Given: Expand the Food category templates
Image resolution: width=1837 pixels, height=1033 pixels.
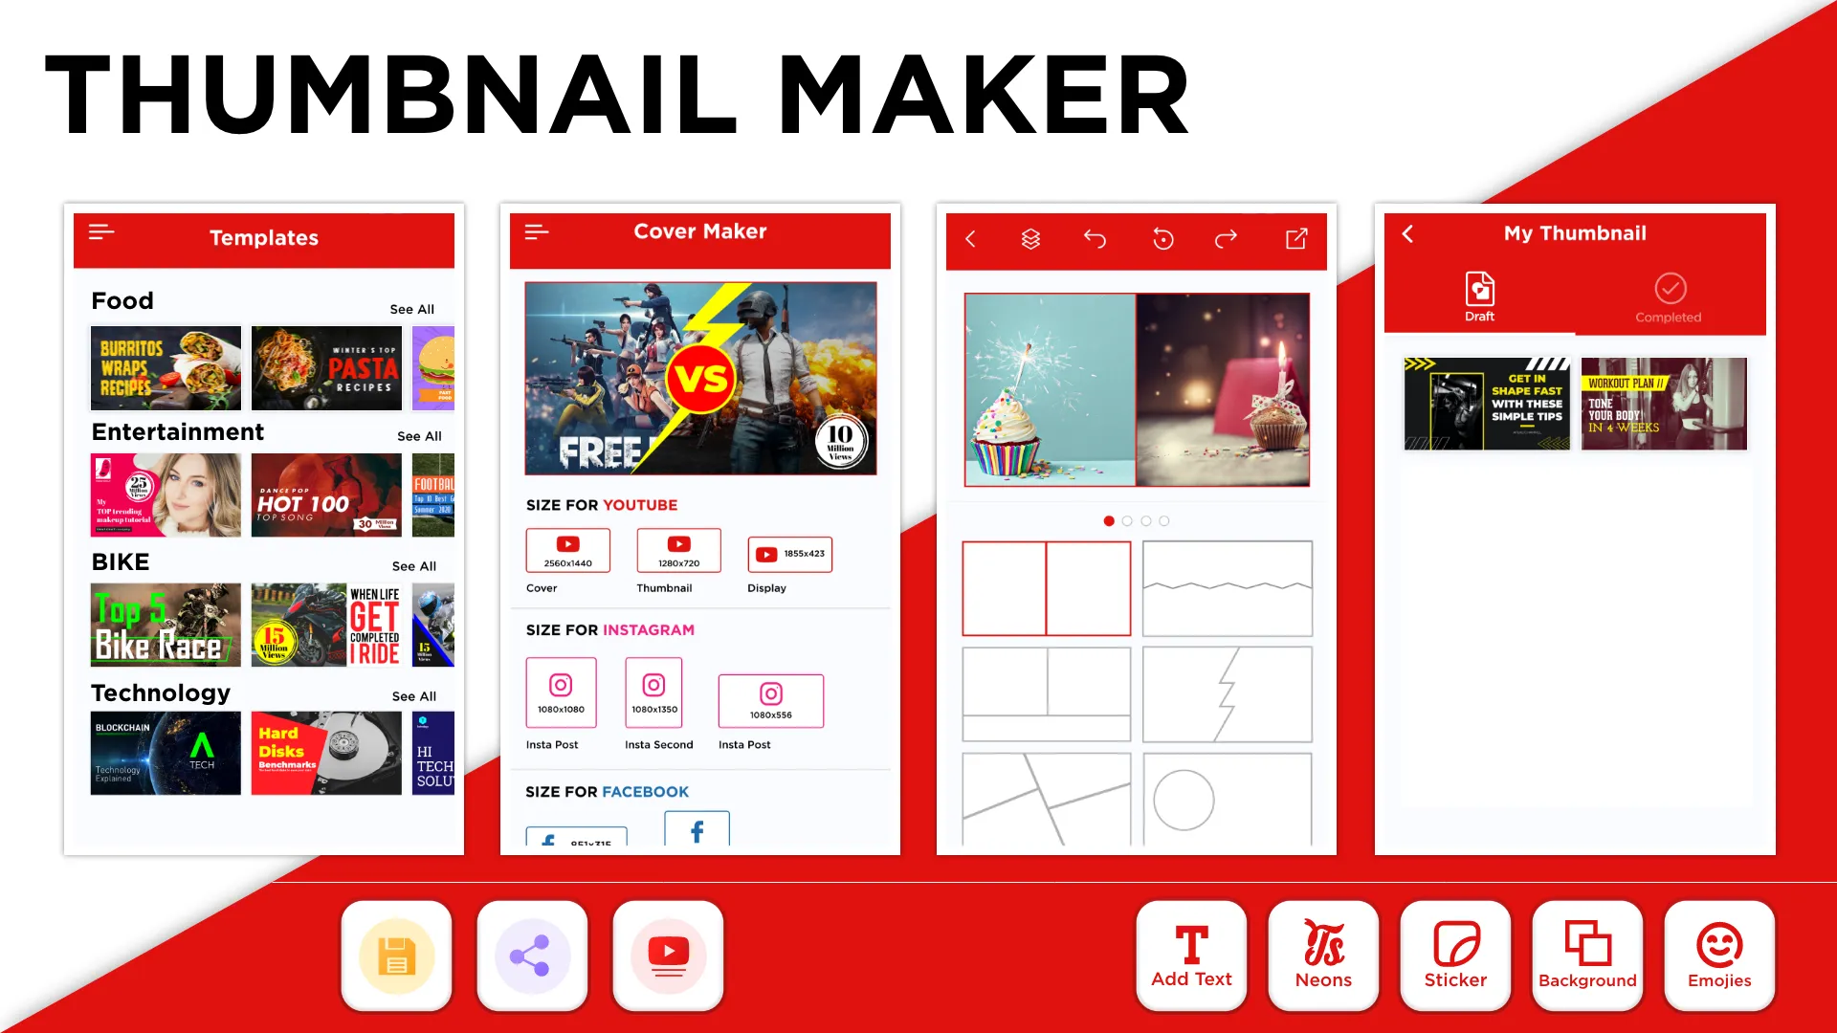Looking at the screenshot, I should click(412, 308).
